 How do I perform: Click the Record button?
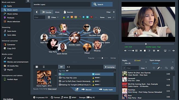coord(86,90)
